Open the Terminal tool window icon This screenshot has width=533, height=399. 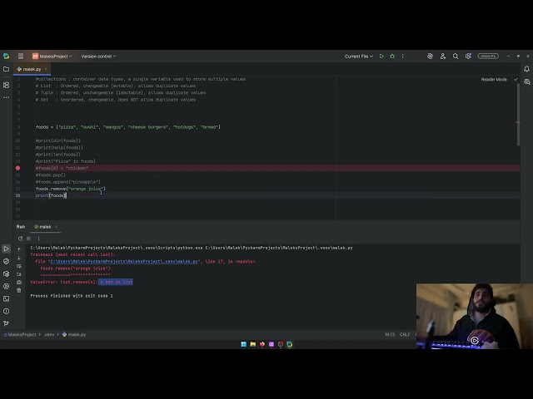6,298
